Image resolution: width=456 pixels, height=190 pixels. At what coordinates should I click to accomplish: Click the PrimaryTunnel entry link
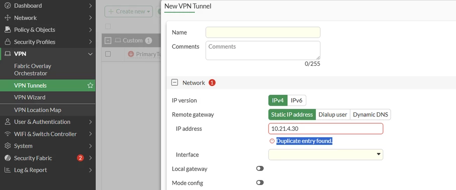[x=148, y=54]
